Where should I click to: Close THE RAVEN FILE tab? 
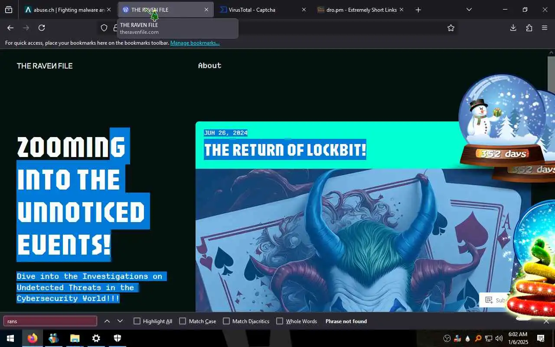(x=206, y=10)
